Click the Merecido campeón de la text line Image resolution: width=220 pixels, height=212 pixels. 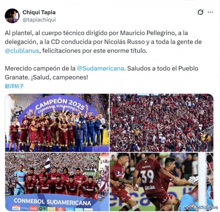40,68
